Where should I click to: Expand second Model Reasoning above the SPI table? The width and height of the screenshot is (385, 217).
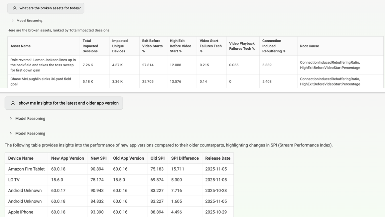tap(27, 133)
